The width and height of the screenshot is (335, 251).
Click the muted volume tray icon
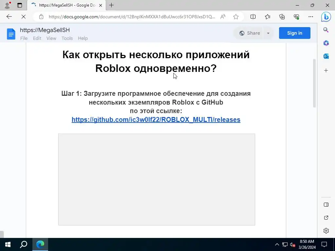[x=292, y=244]
